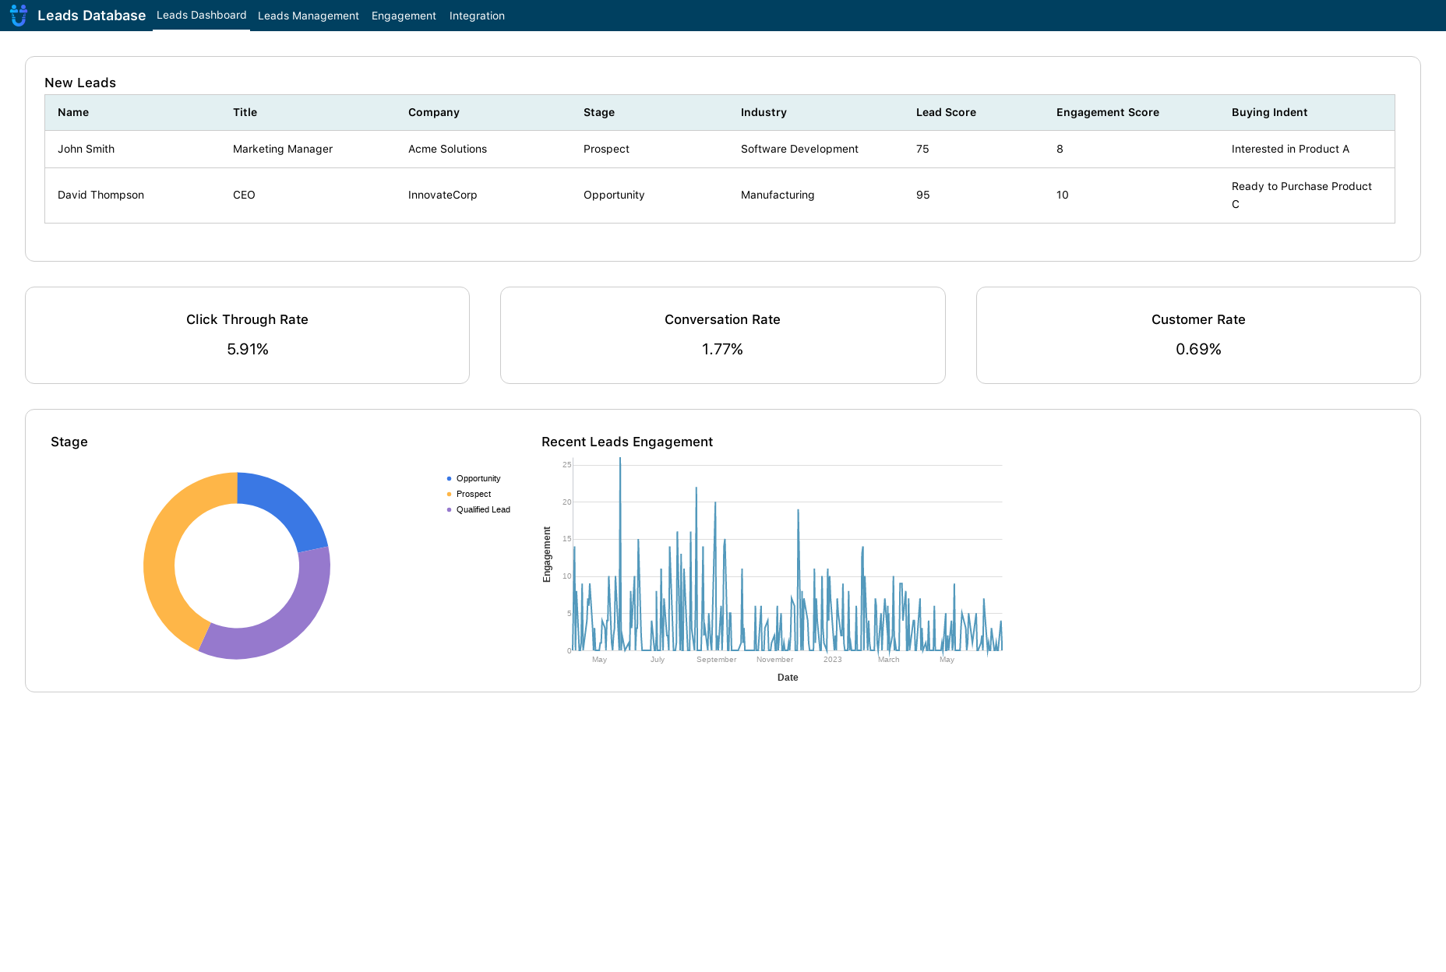Click the 0.69% rate value
Image resolution: width=1446 pixels, height=972 pixels.
tap(1198, 349)
